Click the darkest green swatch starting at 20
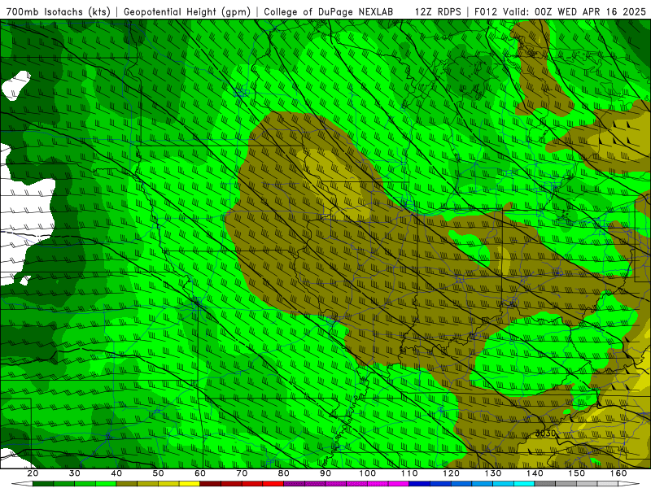651x488 pixels. pos(43,483)
